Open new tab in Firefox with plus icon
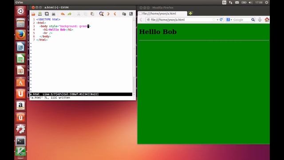The image size is (284, 160). 190,13
